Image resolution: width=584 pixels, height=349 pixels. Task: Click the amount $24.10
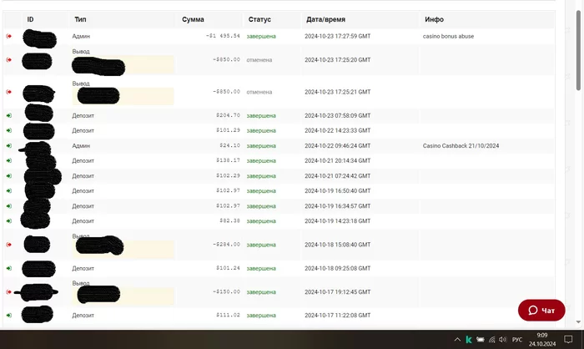(x=229, y=145)
